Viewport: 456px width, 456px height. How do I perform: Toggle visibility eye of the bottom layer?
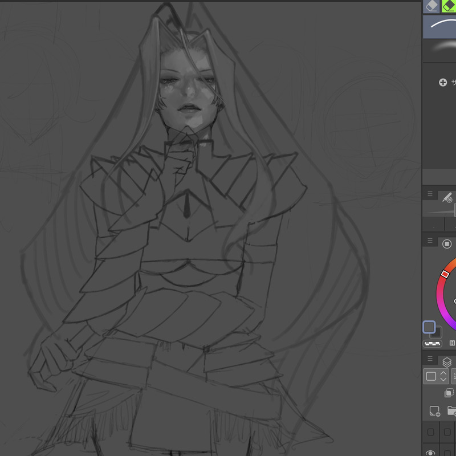[x=430, y=452]
